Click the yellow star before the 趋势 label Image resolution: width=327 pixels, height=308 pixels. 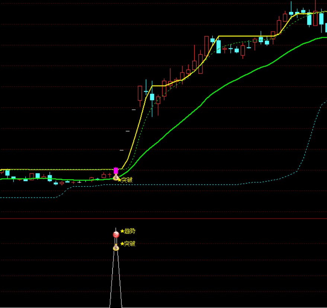point(122,231)
